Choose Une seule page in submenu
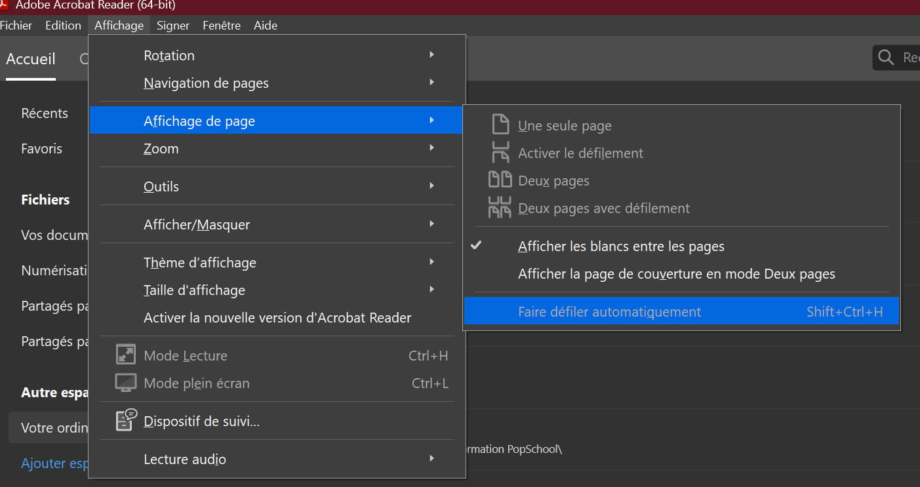The image size is (920, 487). [x=682, y=126]
